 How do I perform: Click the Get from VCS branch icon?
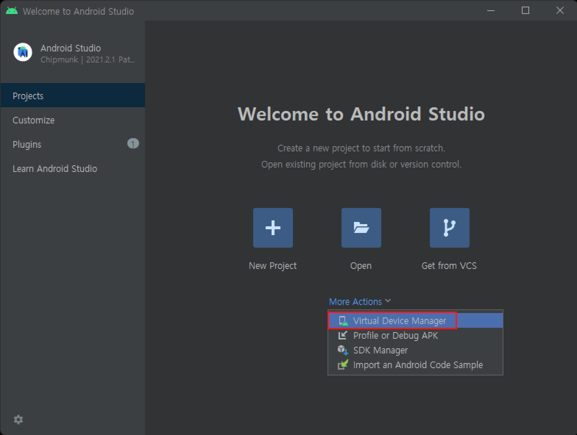coord(449,228)
